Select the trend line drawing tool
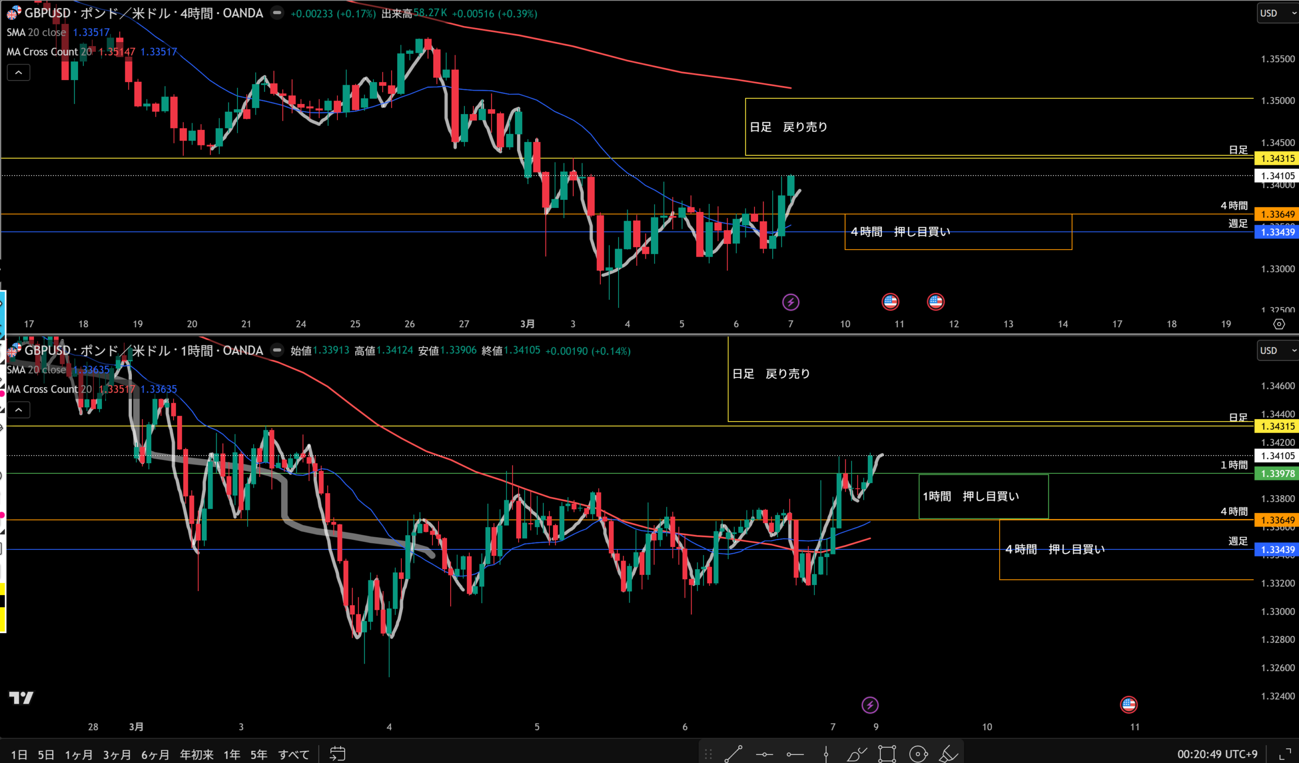Viewport: 1299px width, 763px height. pos(733,754)
